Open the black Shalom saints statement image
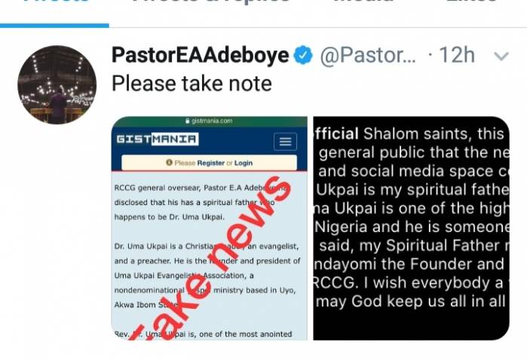 (411, 228)
